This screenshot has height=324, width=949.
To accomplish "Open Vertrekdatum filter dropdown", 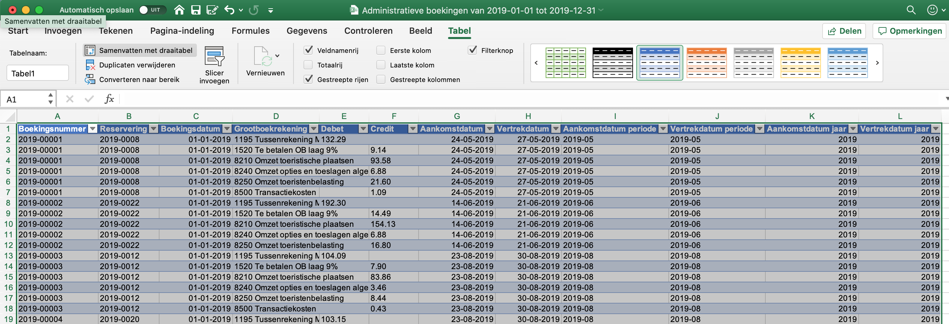I will click(556, 129).
